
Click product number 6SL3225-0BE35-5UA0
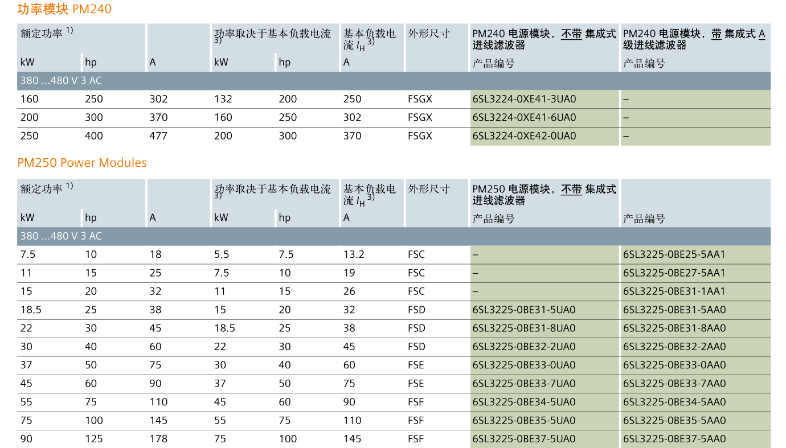click(524, 420)
